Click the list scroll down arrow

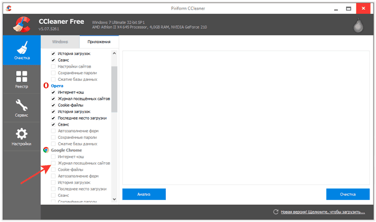114,199
